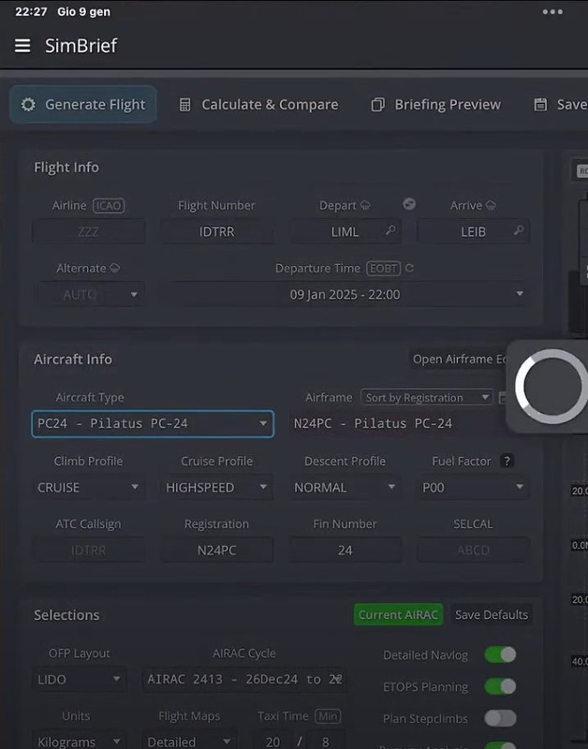Click the Fuel Factor question mark help icon
Viewport: 588px width, 749px height.
click(x=507, y=461)
